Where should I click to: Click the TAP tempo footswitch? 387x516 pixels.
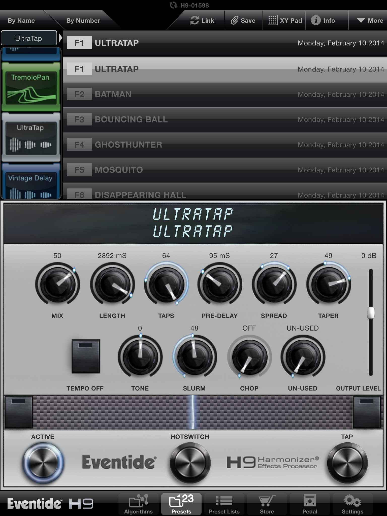[x=347, y=463]
